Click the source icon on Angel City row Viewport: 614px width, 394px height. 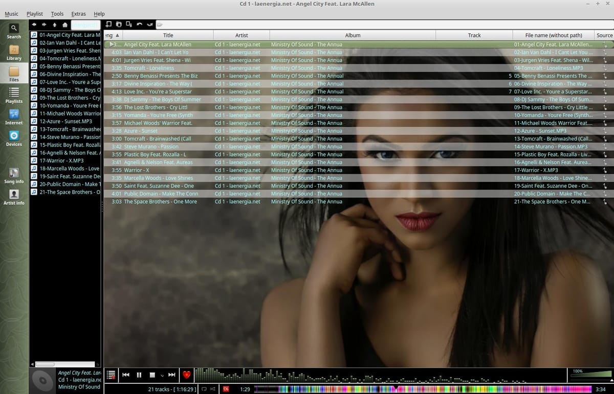[605, 44]
